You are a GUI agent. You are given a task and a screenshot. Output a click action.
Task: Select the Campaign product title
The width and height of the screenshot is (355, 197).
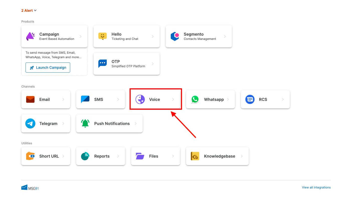pyautogui.click(x=49, y=34)
